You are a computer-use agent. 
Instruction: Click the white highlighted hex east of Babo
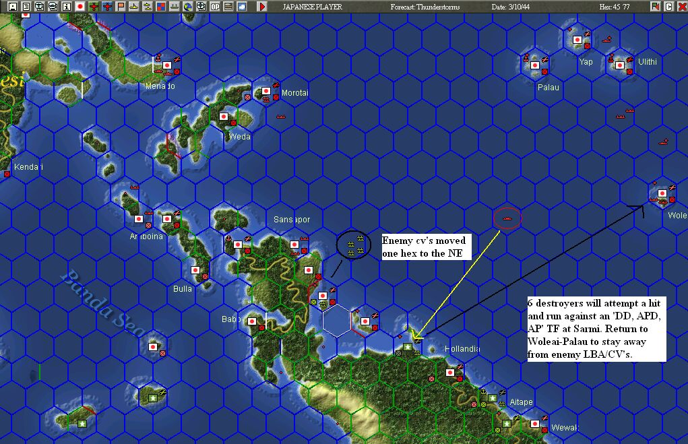337,321
